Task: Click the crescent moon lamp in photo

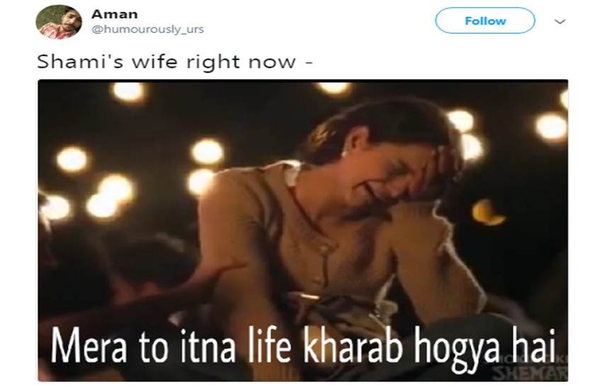Action: pos(487,213)
